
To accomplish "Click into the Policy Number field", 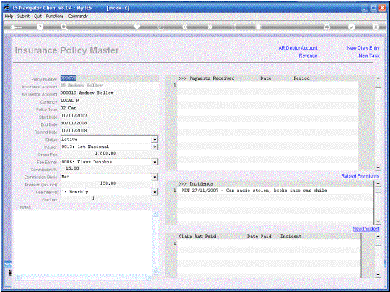I will point(109,78).
